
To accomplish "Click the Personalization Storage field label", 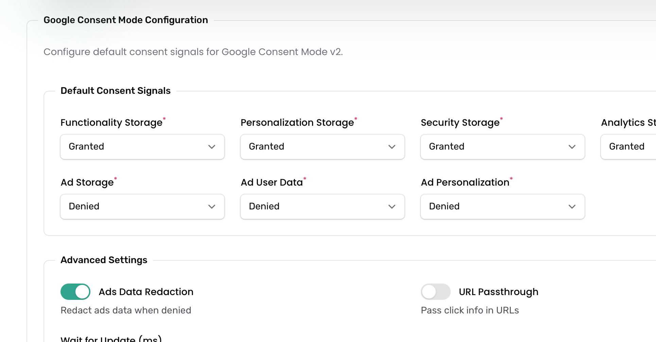I will (297, 122).
